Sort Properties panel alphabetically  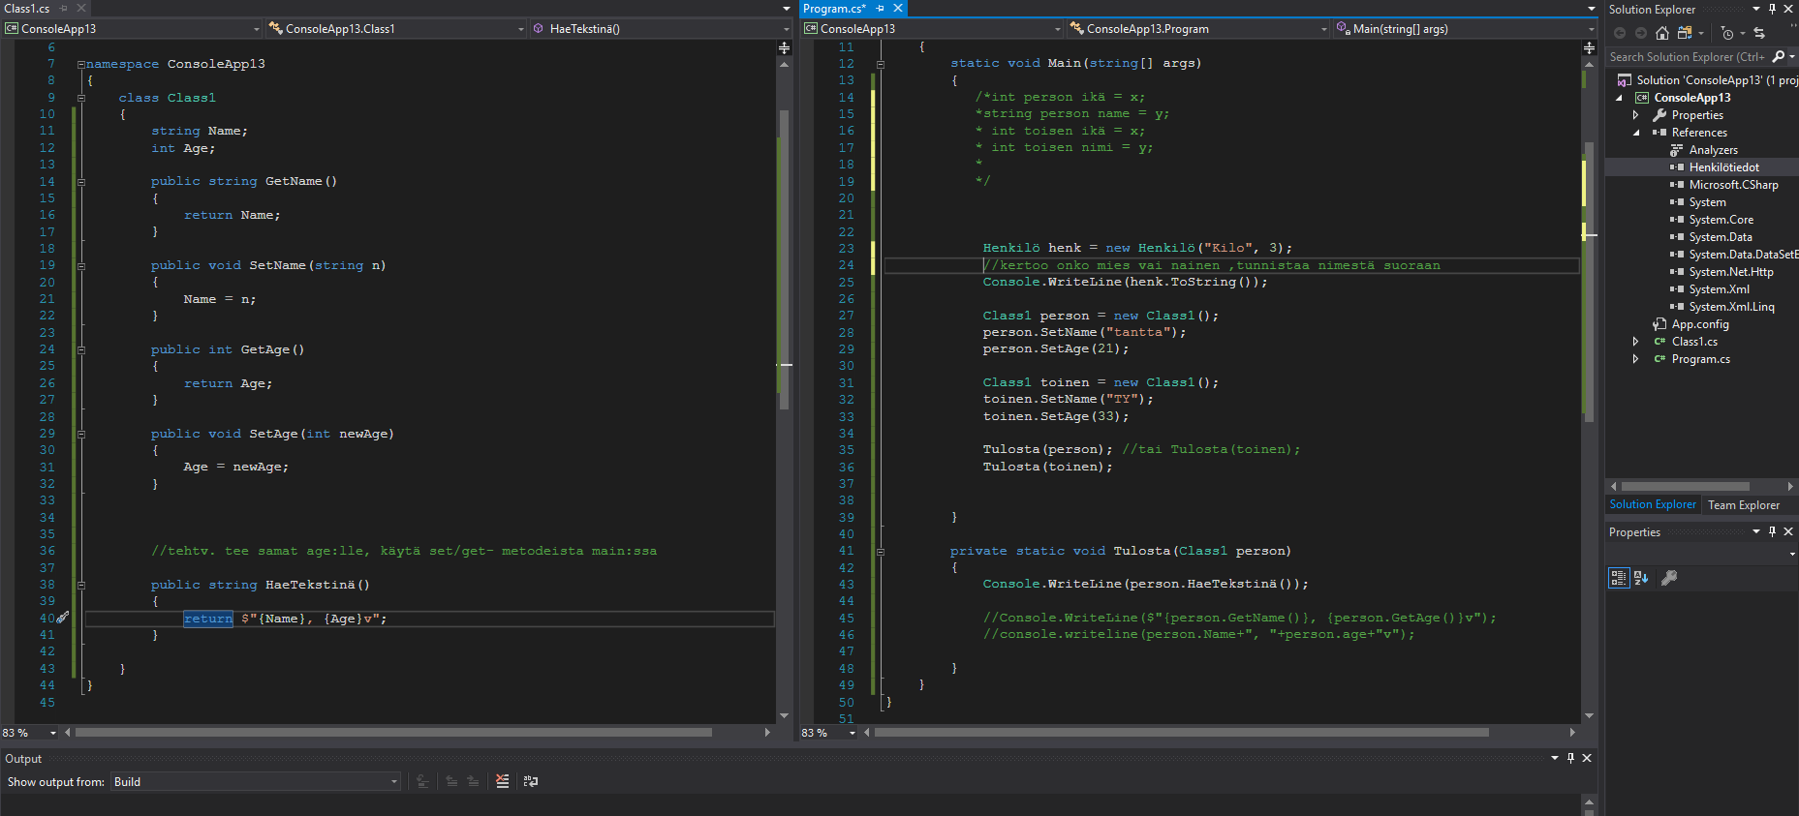click(x=1641, y=578)
